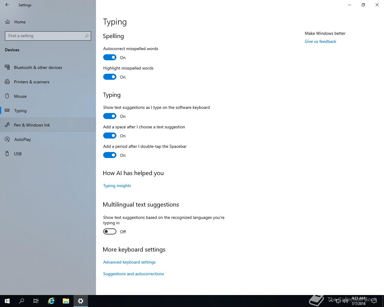Click the Typing keyboard icon
The image size is (384, 307).
(7, 111)
